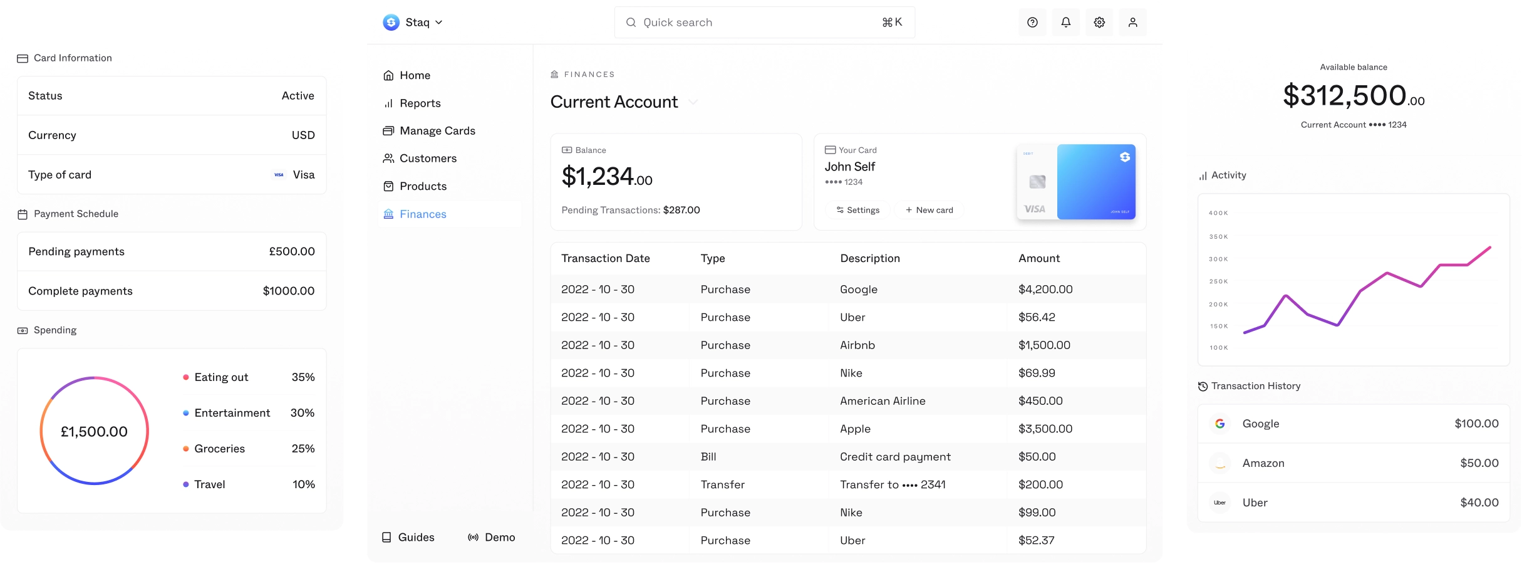Viewport: 1522px width, 564px height.
Task: Expand the Staq workspace dropdown
Action: tap(438, 23)
